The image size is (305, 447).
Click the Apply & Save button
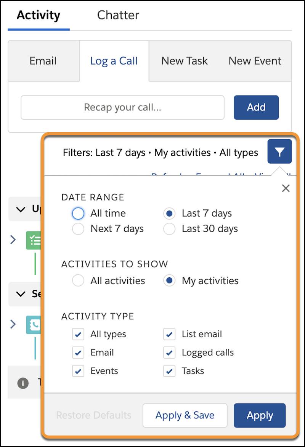tap(185, 415)
